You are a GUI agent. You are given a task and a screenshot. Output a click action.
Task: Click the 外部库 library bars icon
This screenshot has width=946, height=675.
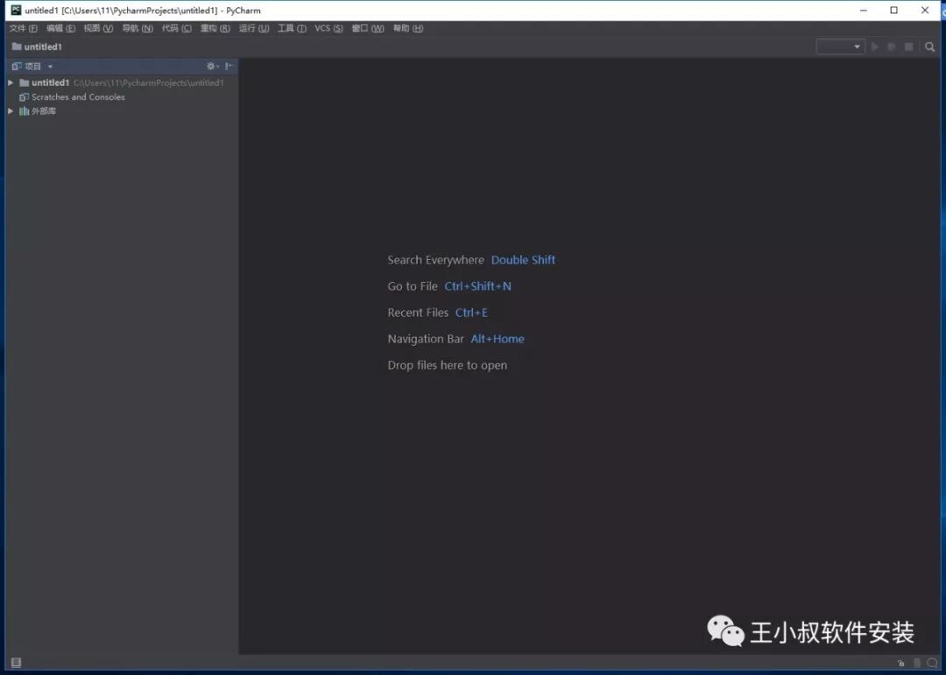coord(25,111)
